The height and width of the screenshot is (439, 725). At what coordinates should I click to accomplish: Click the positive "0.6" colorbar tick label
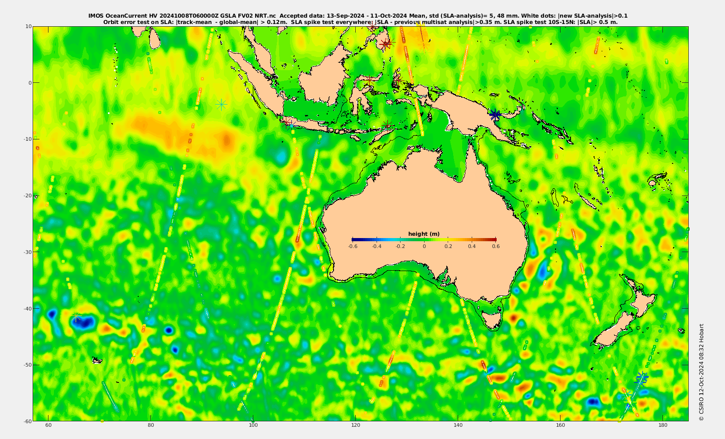click(496, 246)
